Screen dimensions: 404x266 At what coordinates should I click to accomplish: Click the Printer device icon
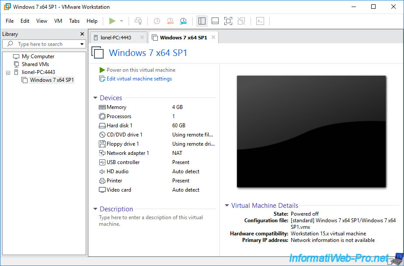(102, 181)
